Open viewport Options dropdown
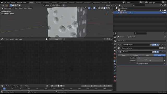167x94 pixels. (x=109, y=5)
